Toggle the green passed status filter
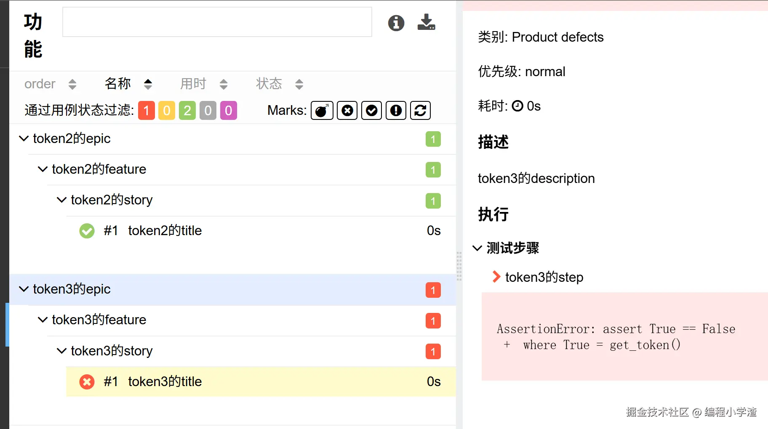This screenshot has height=429, width=768. click(x=187, y=111)
